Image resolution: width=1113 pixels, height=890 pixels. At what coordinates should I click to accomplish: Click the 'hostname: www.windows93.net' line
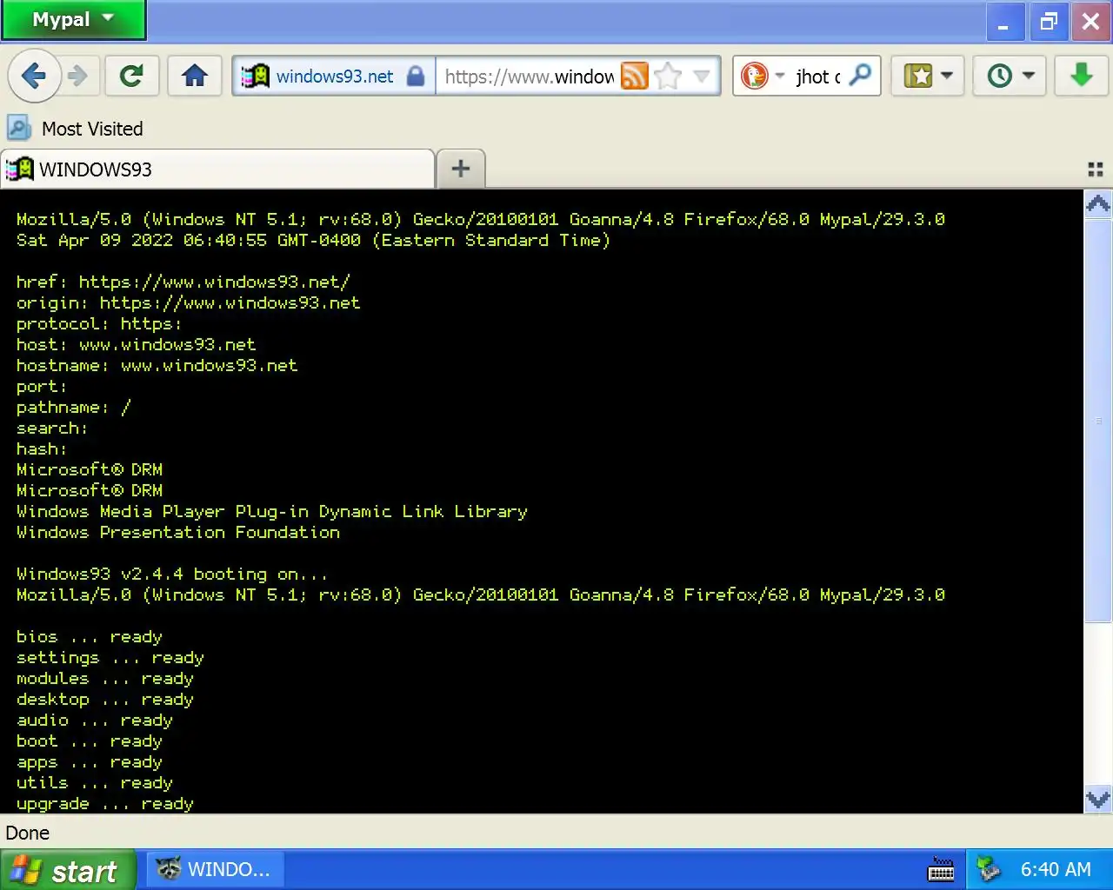pyautogui.click(x=157, y=365)
